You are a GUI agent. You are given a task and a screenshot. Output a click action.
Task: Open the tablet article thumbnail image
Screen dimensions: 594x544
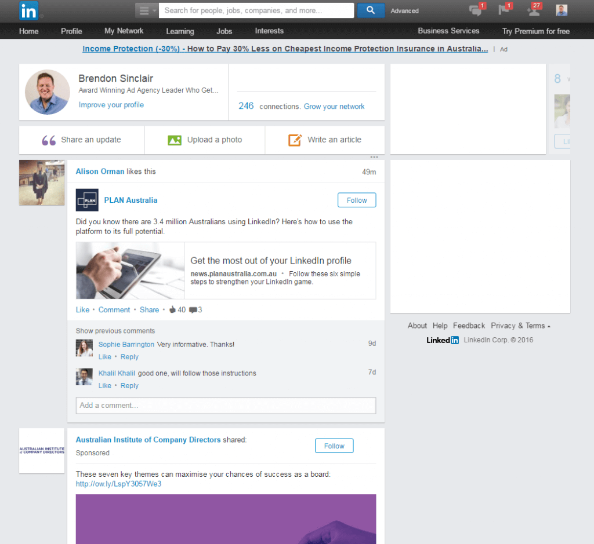131,271
